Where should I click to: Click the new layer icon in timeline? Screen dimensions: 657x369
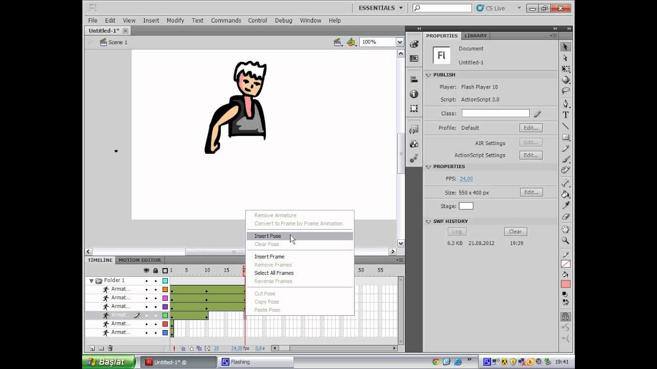(x=92, y=348)
